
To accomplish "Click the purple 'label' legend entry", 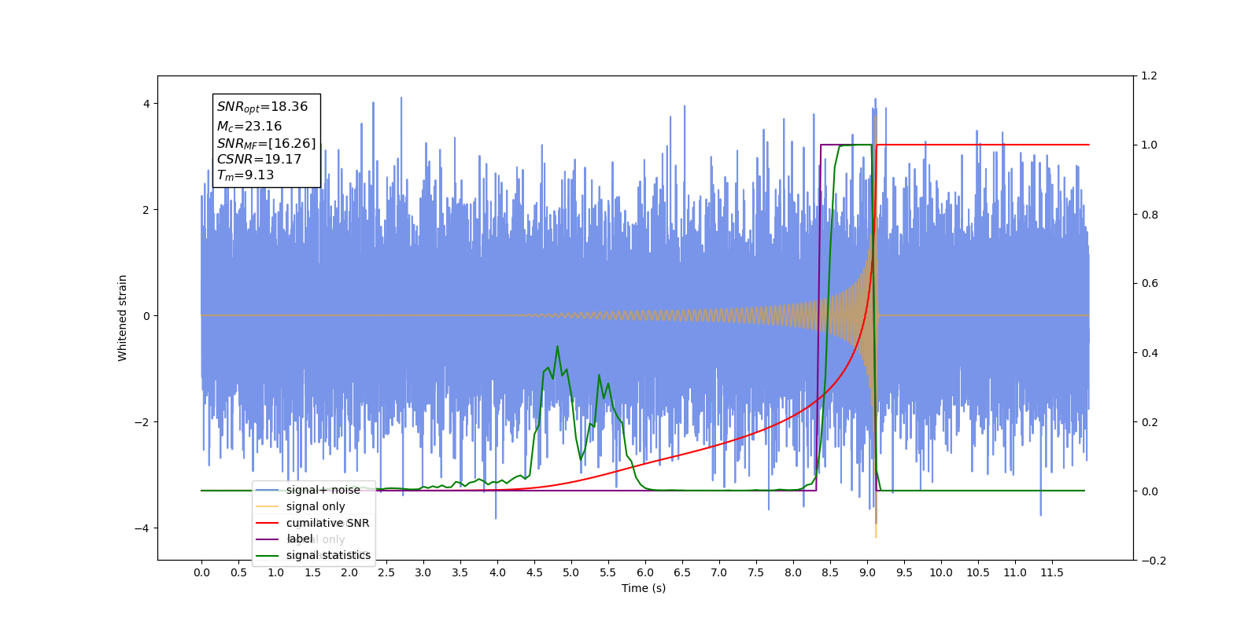I will coord(300,539).
